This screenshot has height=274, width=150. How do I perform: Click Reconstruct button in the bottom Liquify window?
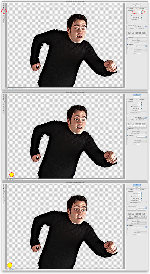point(132,210)
